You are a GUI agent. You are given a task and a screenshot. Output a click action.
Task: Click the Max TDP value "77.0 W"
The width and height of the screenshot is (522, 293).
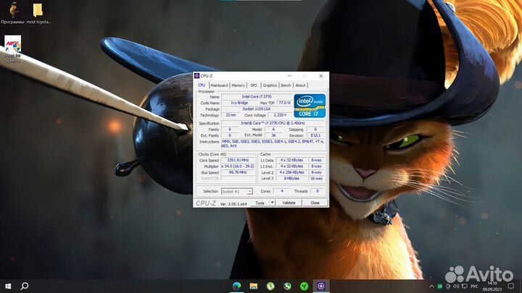click(x=285, y=103)
